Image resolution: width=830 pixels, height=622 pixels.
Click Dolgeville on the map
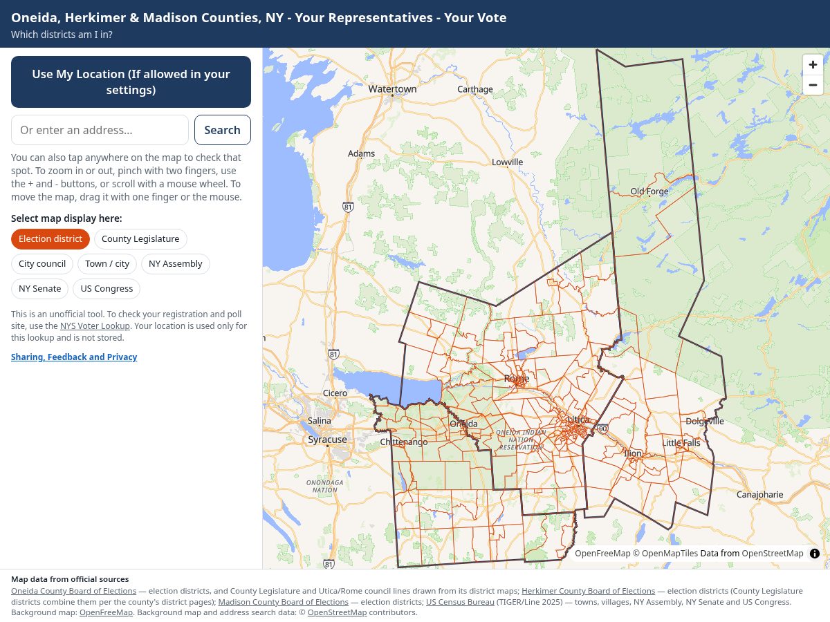(705, 421)
